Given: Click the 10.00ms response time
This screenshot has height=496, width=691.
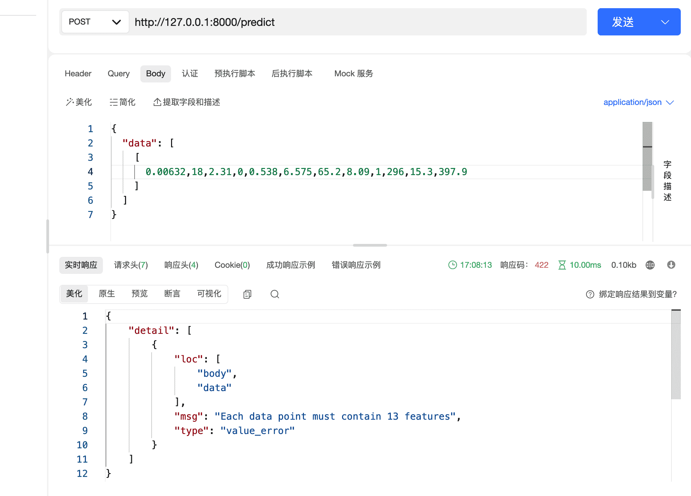Looking at the screenshot, I should point(585,265).
